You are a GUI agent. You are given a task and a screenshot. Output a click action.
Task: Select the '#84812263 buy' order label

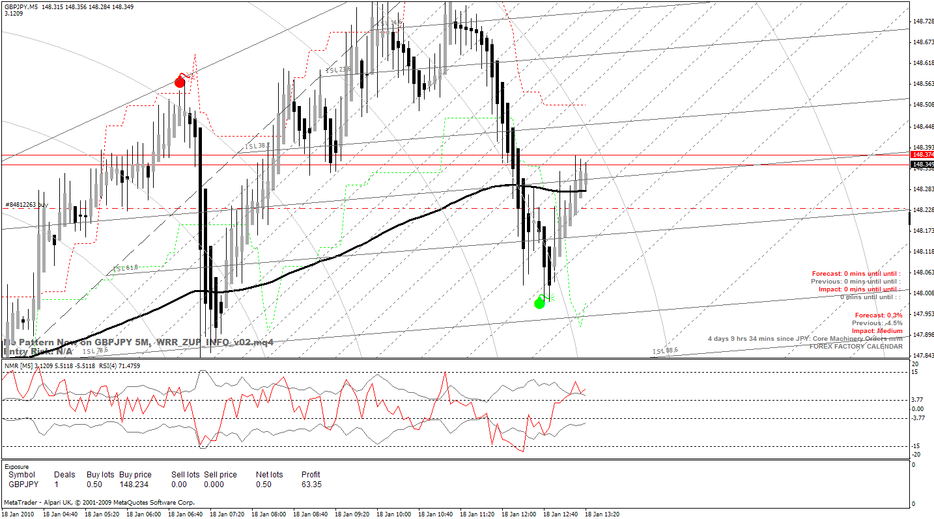click(27, 205)
